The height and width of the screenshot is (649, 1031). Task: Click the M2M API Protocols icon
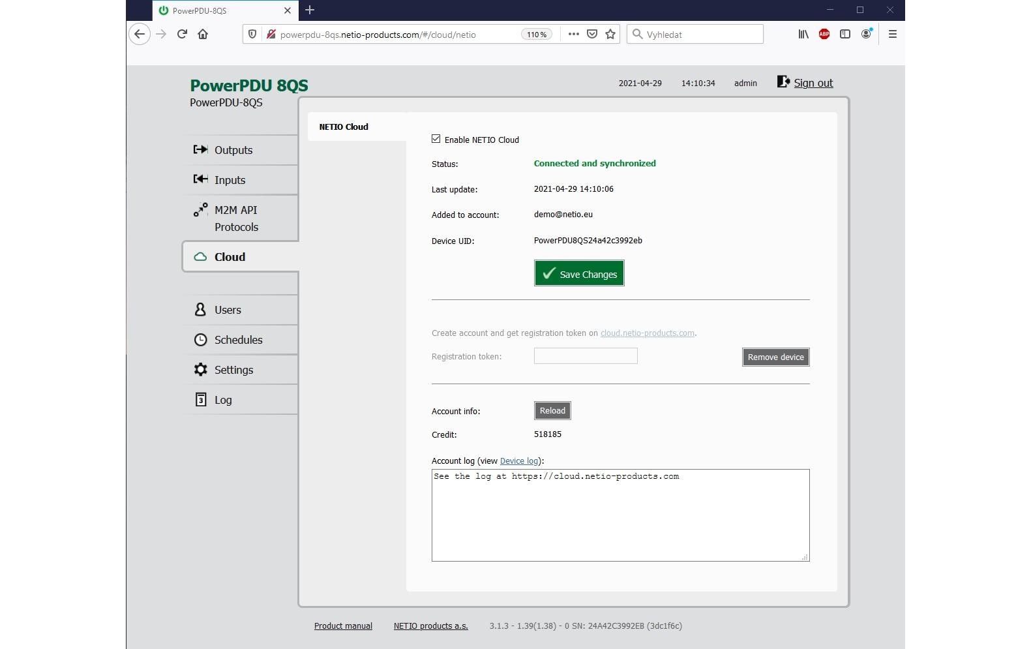pyautogui.click(x=200, y=210)
